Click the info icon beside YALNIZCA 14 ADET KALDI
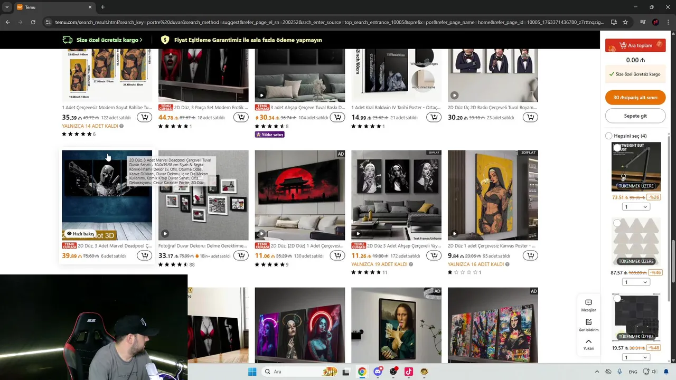This screenshot has width=676, height=380. (121, 126)
